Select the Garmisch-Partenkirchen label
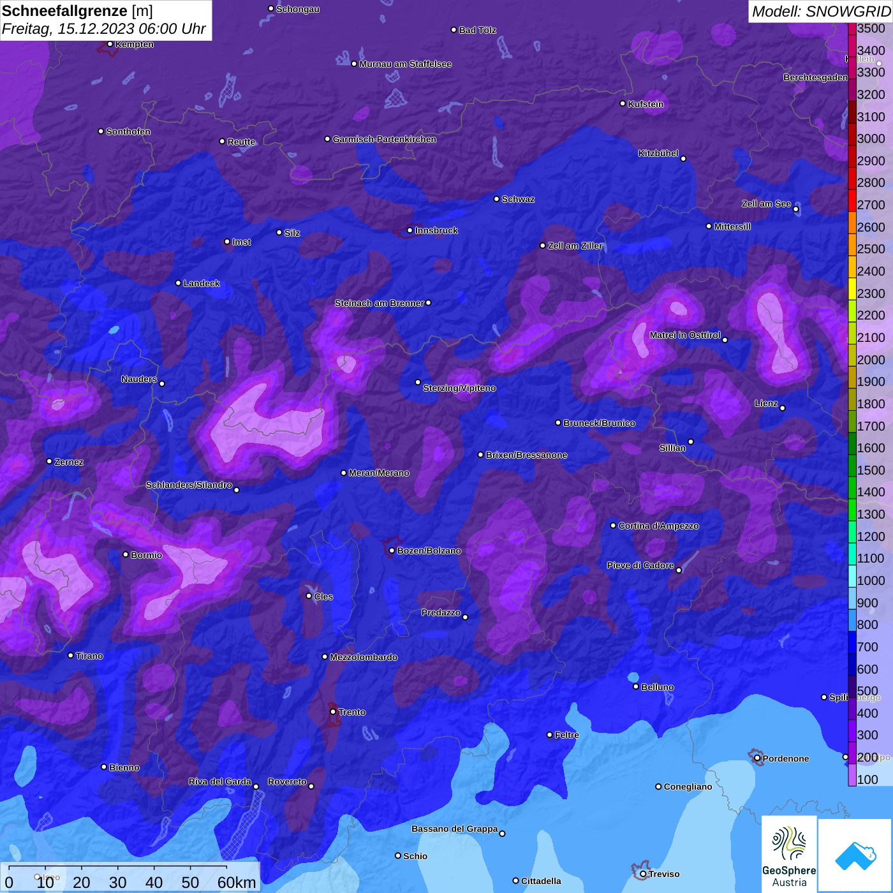893x893 pixels. (x=385, y=139)
